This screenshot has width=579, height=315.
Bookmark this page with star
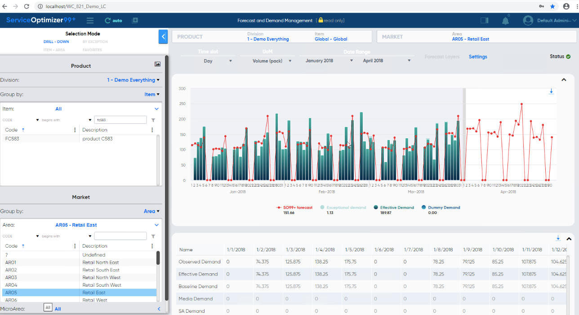coord(552,6)
